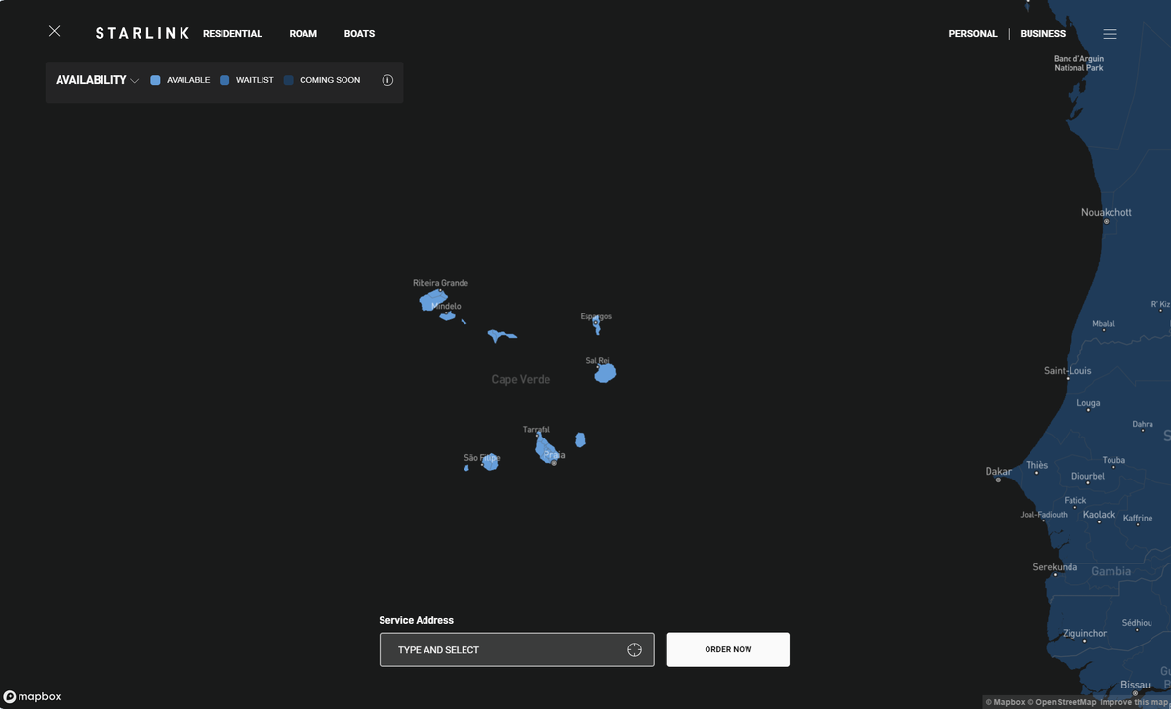The image size is (1171, 709).
Task: Click the Diourbel city label
Action: point(1088,477)
